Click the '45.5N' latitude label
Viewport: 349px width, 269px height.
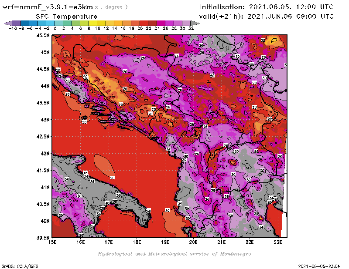point(43,35)
